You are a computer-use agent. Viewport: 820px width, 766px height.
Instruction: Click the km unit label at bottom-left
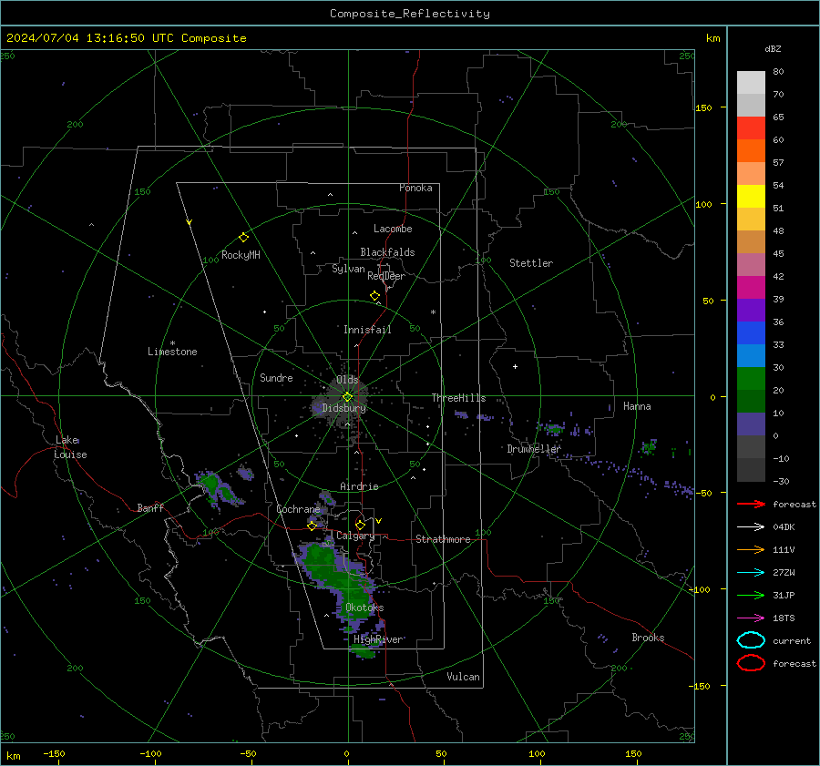tap(13, 756)
